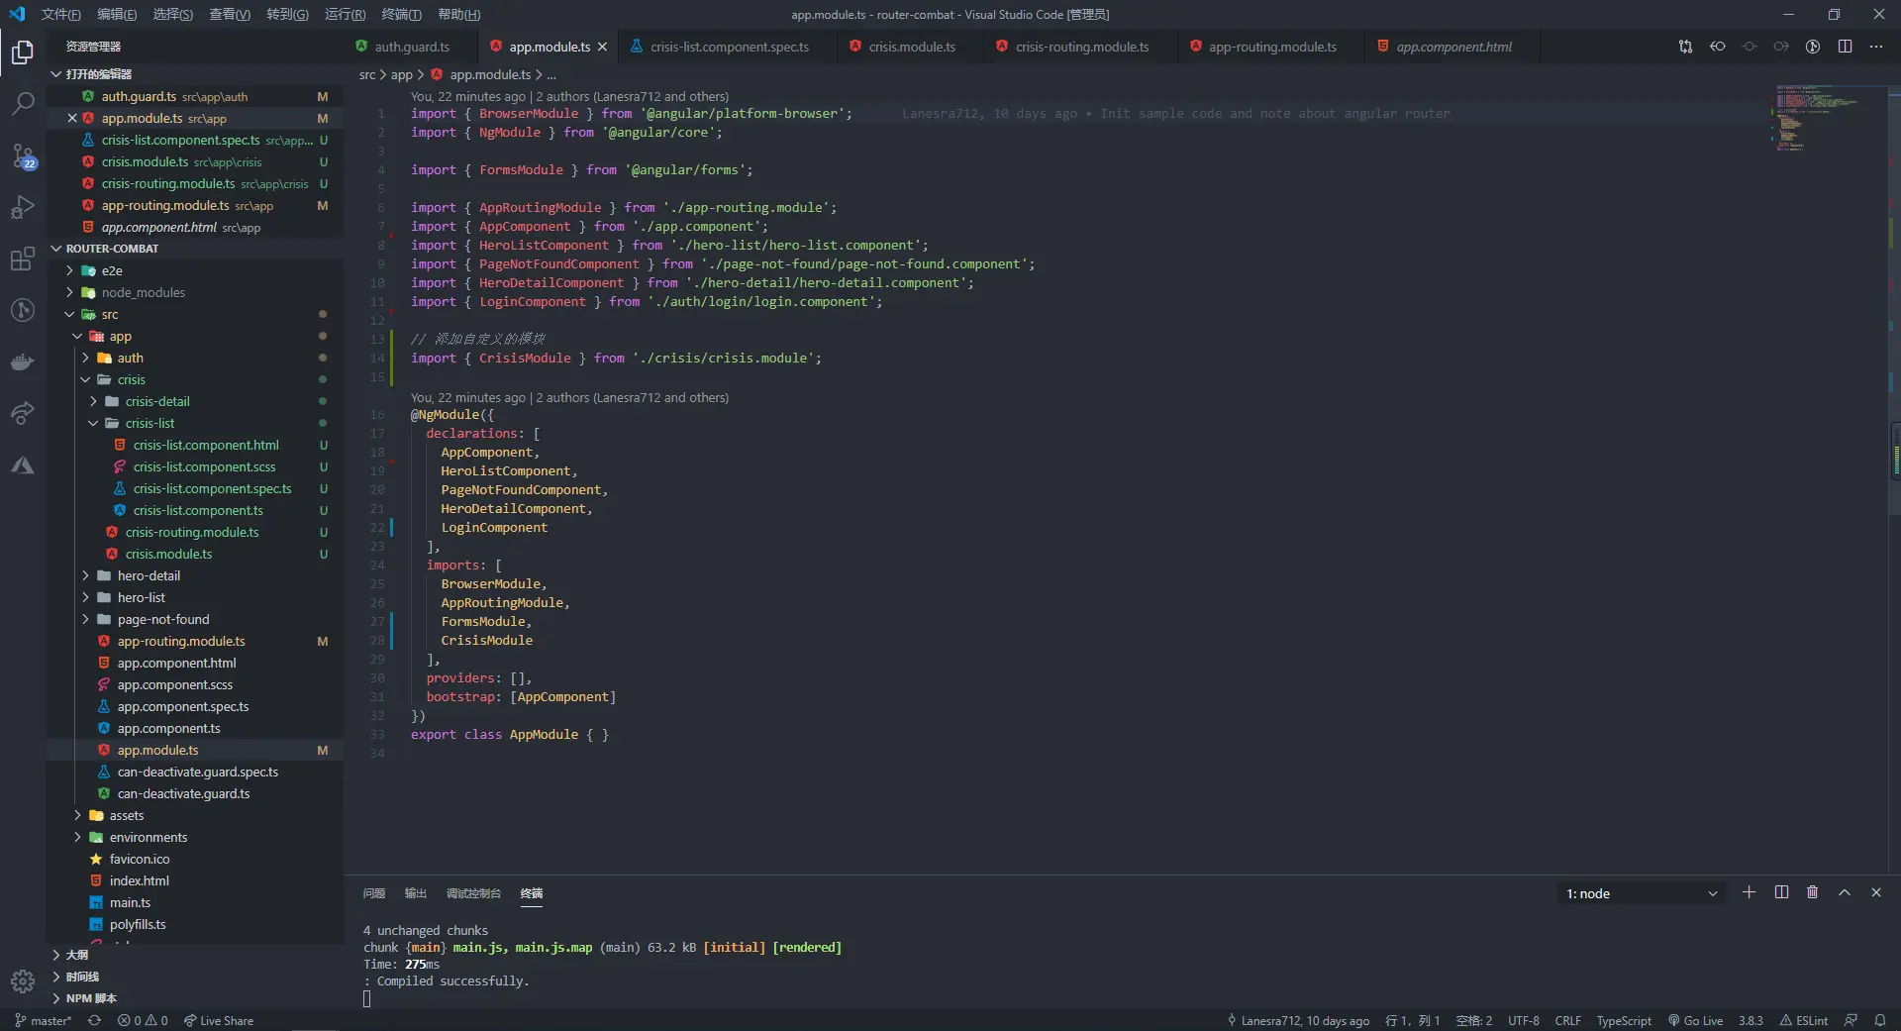Select the terminal dropdown showing 1: node
The width and height of the screenshot is (1901, 1031).
coord(1641,893)
